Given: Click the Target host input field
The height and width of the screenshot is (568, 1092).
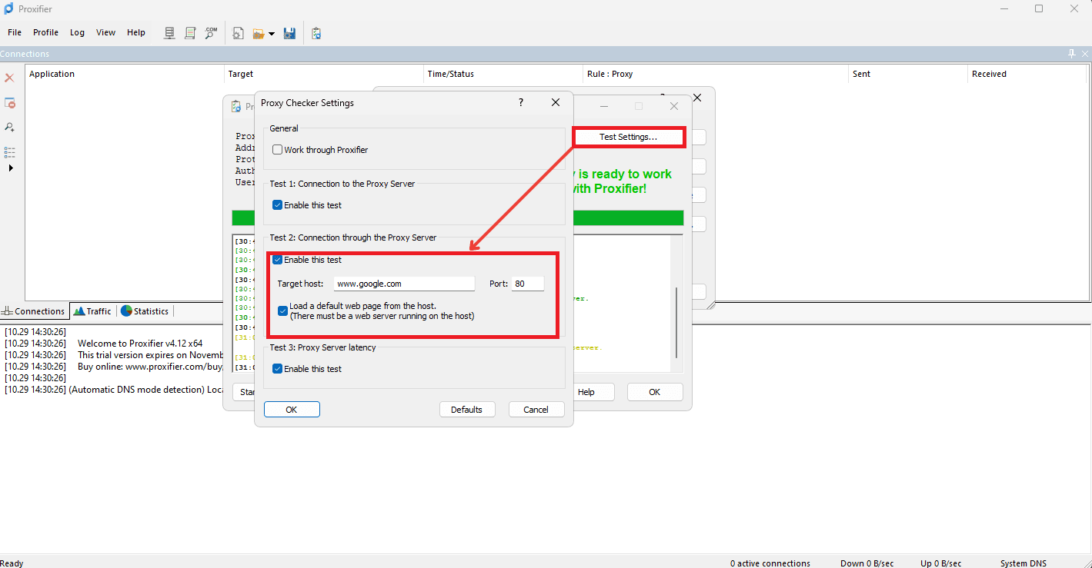Looking at the screenshot, I should [404, 284].
